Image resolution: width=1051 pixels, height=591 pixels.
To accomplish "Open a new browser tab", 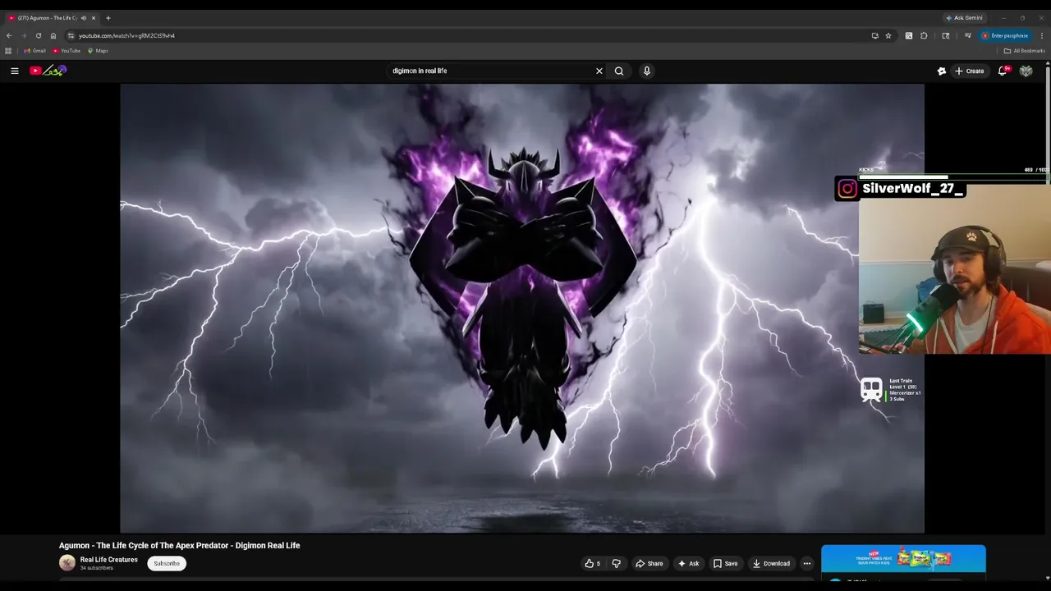I will tap(108, 17).
